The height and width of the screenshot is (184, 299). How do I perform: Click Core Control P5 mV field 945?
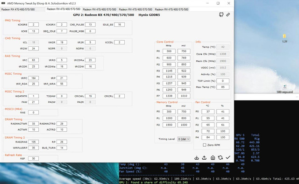[184, 83]
